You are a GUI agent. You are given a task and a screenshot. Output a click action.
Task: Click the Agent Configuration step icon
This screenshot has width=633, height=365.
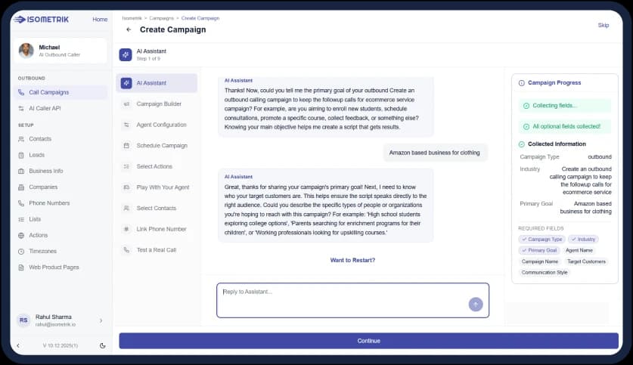click(x=126, y=125)
